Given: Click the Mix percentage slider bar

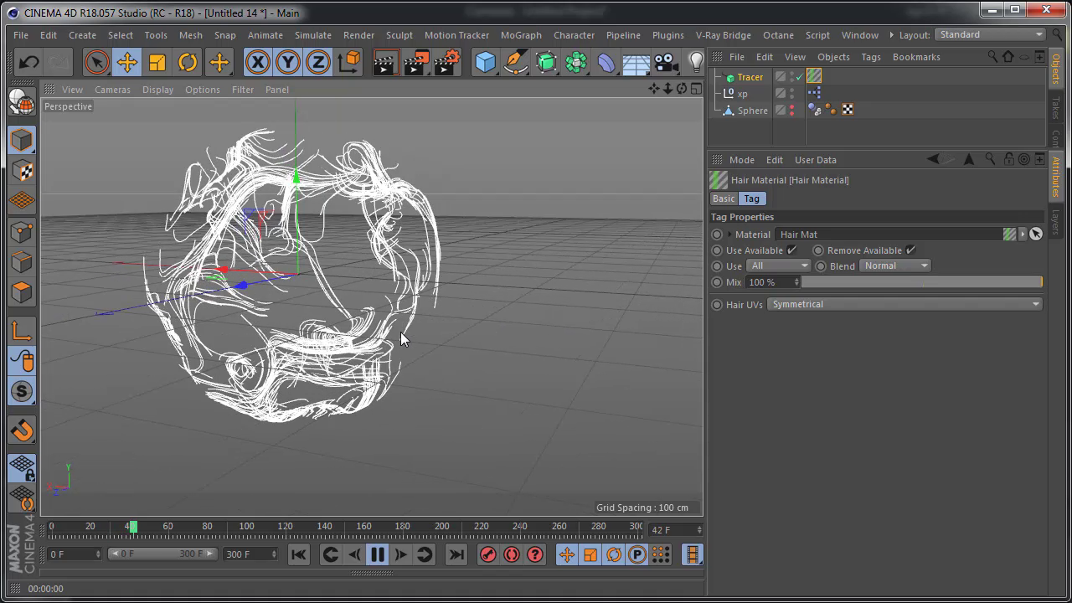Looking at the screenshot, I should pos(922,282).
